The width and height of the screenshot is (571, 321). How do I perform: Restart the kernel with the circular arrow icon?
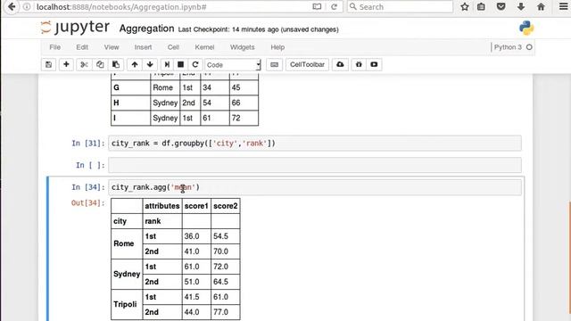194,65
